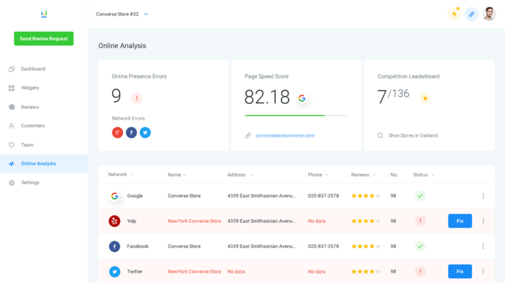Click the No data phone cell in Yelp row
This screenshot has width=505, height=283.
tap(316, 221)
